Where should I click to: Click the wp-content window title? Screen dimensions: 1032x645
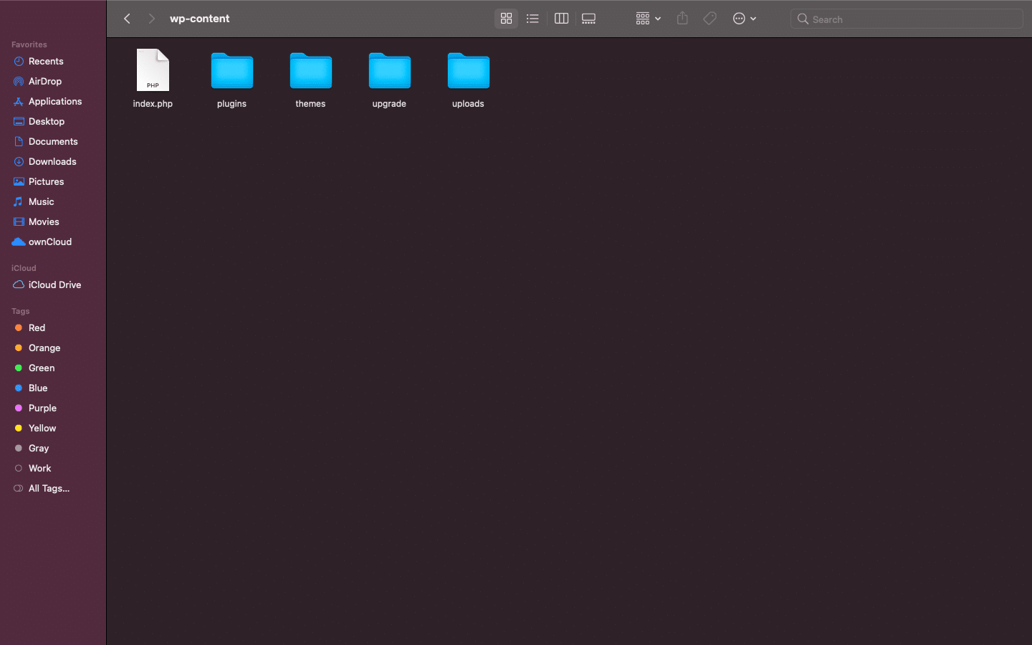click(x=200, y=19)
